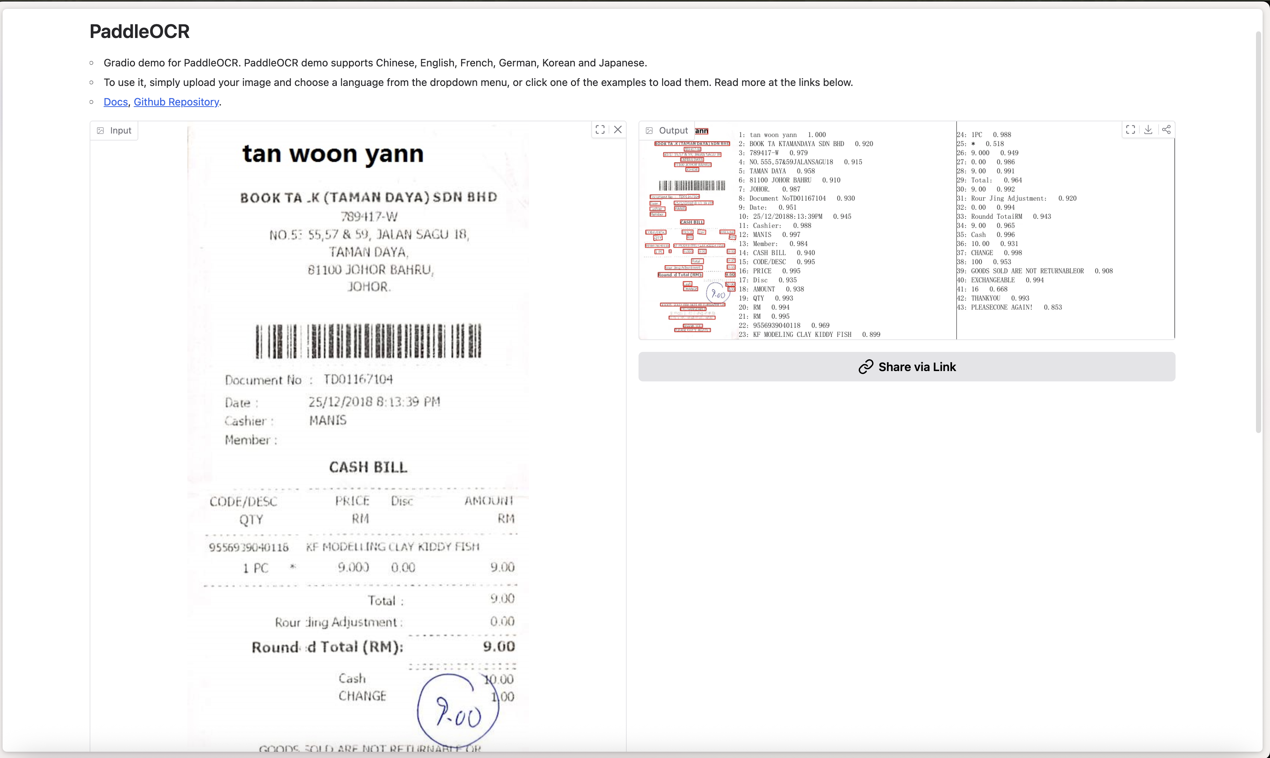
Task: Click the 'GOODS SOLD ARE NOT RETURNABLEOR' result line
Action: click(1027, 271)
